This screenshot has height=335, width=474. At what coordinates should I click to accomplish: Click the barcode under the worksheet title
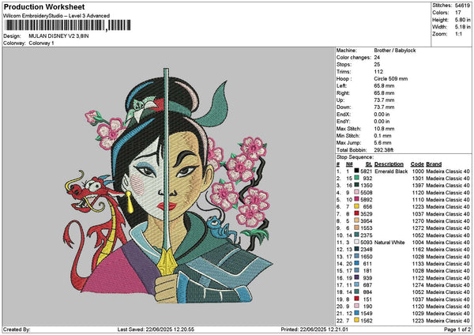click(x=68, y=25)
